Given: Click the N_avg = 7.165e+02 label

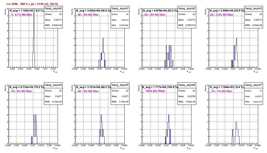Looking at the screenshot, I should pyautogui.click(x=27, y=10).
